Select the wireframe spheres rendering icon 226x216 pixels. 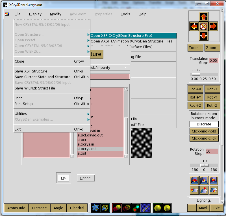pyautogui.click(x=126, y=208)
